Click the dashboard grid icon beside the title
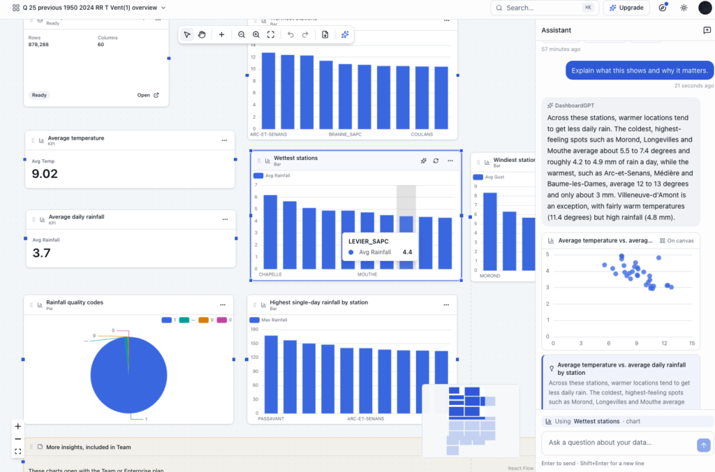Viewport: 715px width, 472px height. (x=16, y=8)
